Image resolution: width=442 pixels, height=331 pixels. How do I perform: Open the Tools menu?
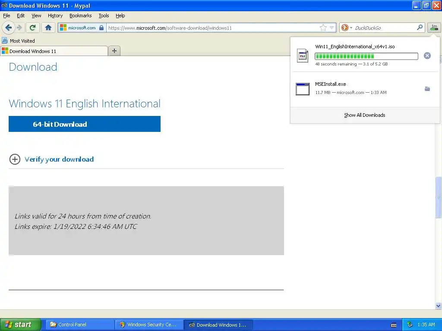(x=104, y=16)
